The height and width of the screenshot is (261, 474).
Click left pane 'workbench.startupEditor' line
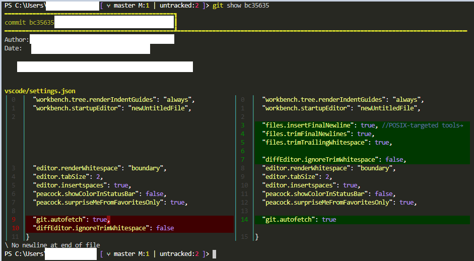pyautogui.click(x=112, y=108)
